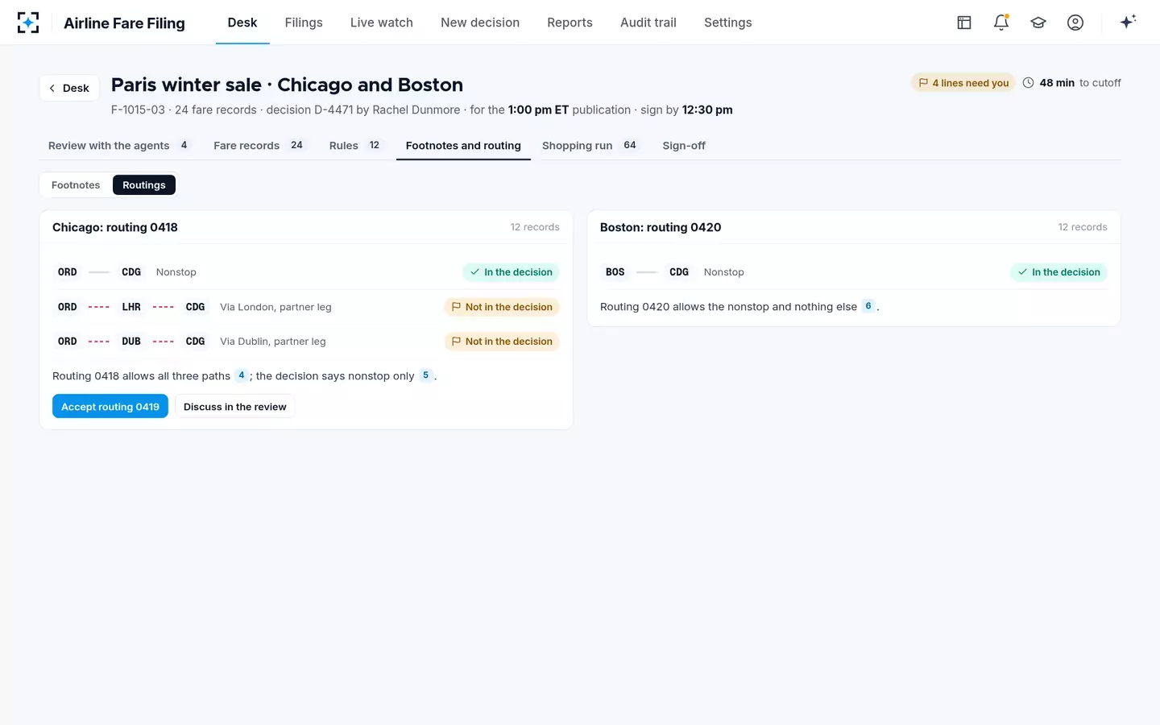Viewport: 1160px width, 725px height.
Task: Click Via London, partner leg text
Action: point(275,307)
